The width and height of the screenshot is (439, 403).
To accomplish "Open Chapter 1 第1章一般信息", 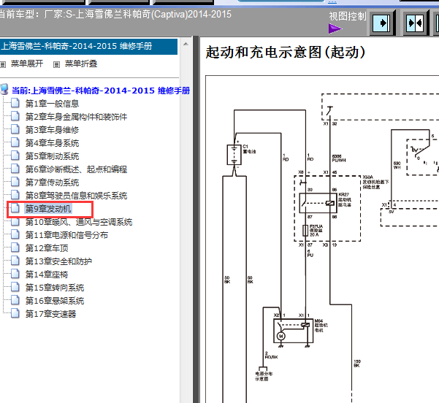I will pyautogui.click(x=52, y=104).
